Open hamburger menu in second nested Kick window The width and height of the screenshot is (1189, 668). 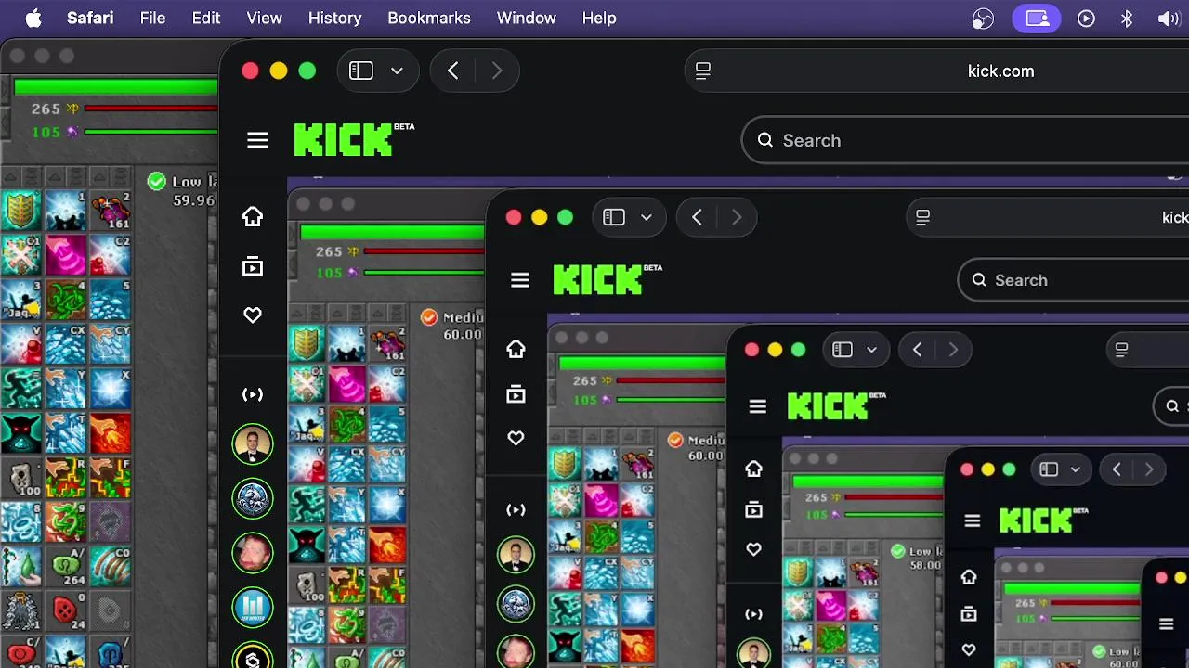pos(520,280)
